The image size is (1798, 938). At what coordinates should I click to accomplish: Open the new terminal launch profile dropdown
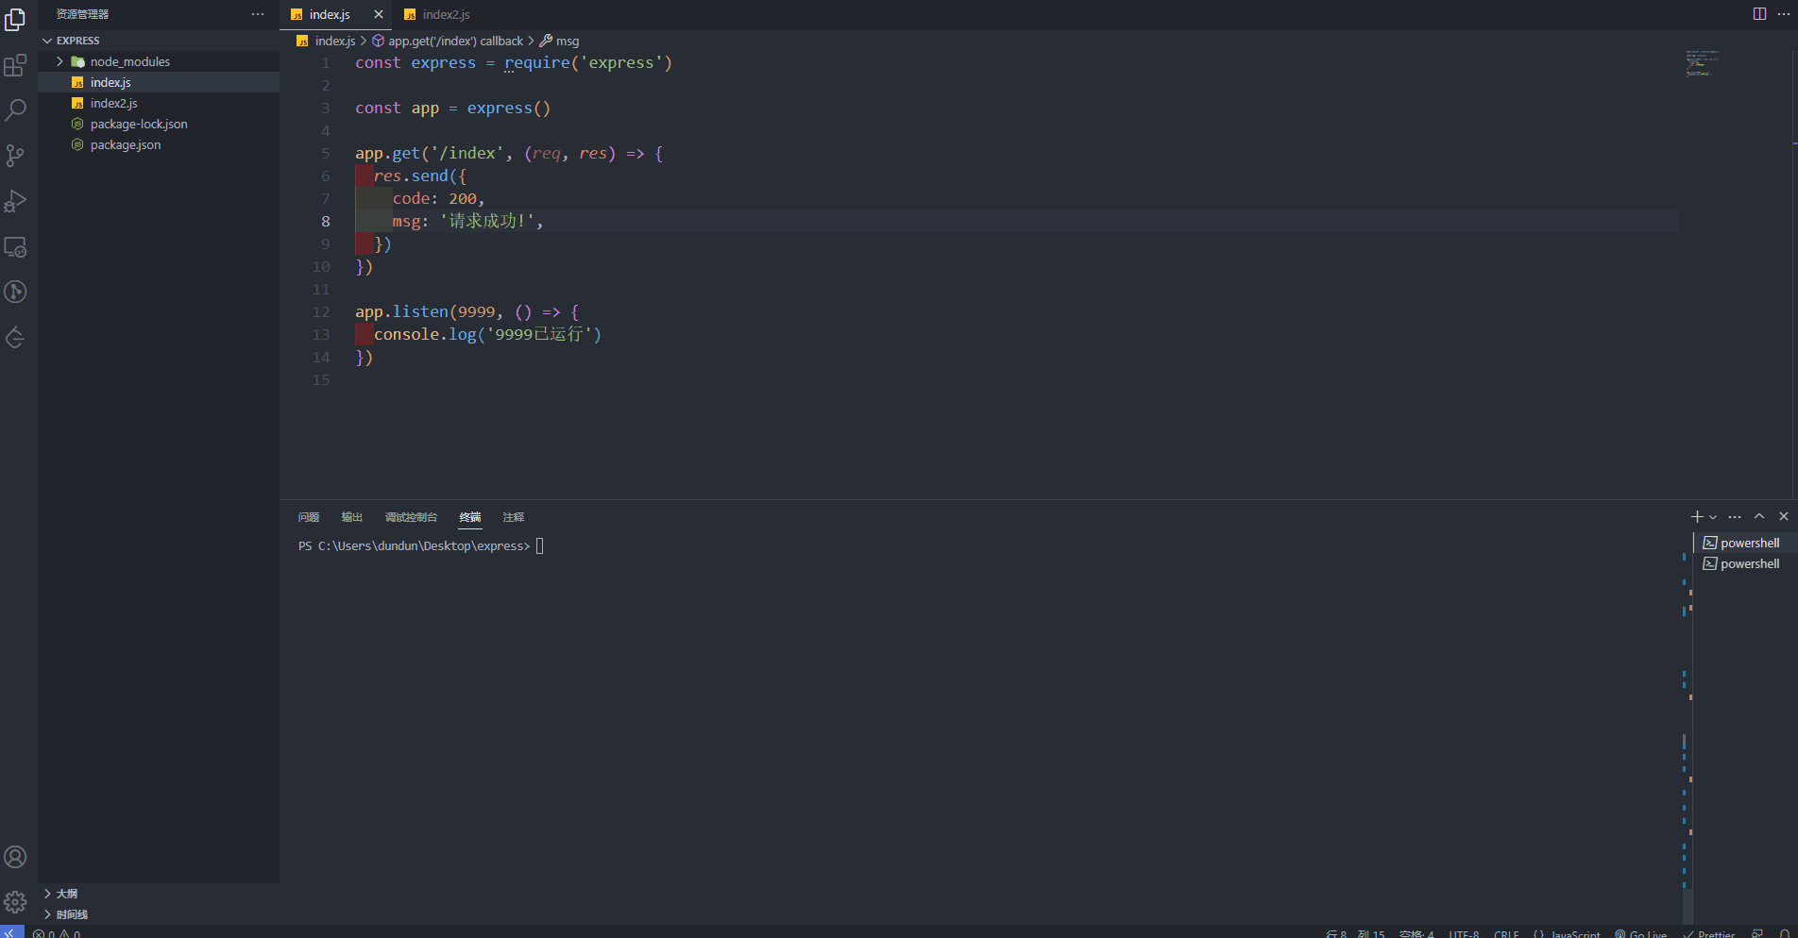1713,517
